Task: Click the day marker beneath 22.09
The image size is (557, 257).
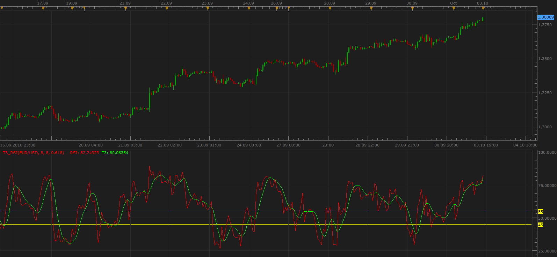Action: [167, 8]
